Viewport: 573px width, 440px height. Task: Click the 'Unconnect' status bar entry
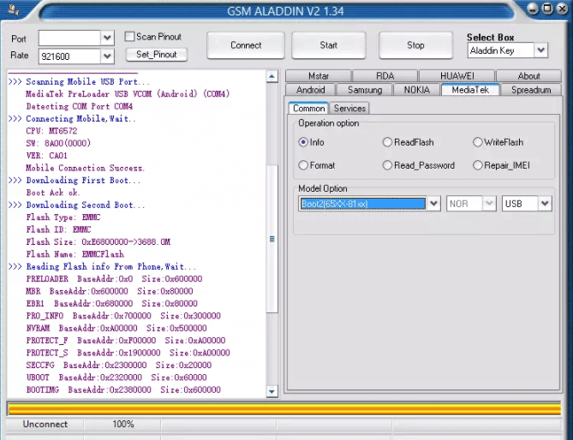point(45,424)
